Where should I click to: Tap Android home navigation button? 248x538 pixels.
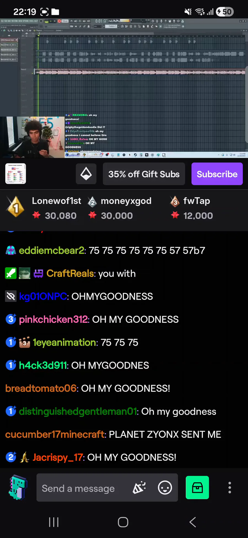[123, 522]
